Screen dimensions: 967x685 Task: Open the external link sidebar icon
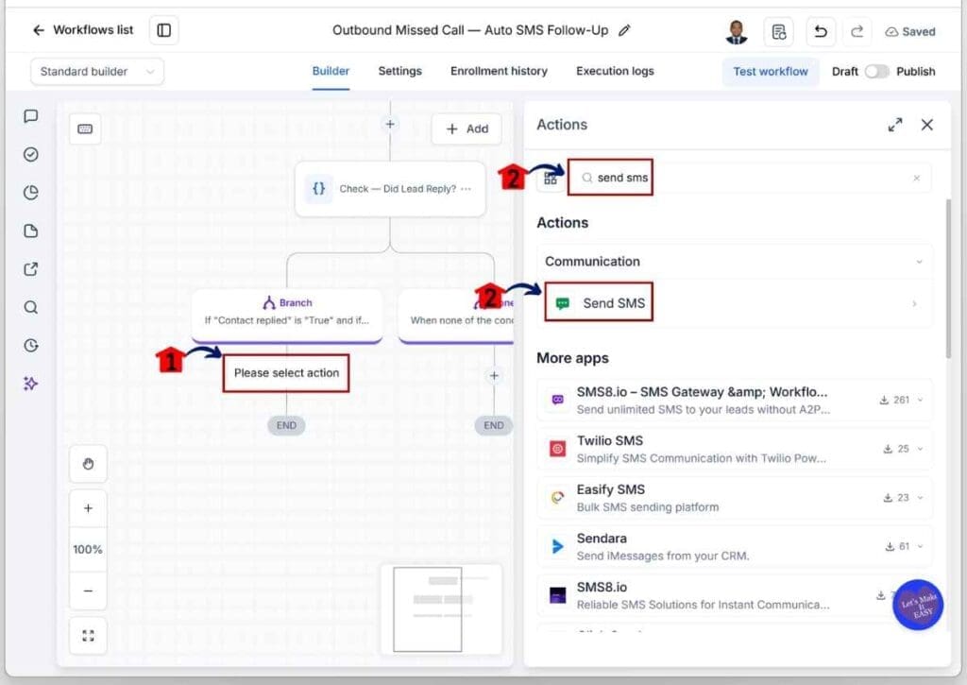[x=31, y=269]
